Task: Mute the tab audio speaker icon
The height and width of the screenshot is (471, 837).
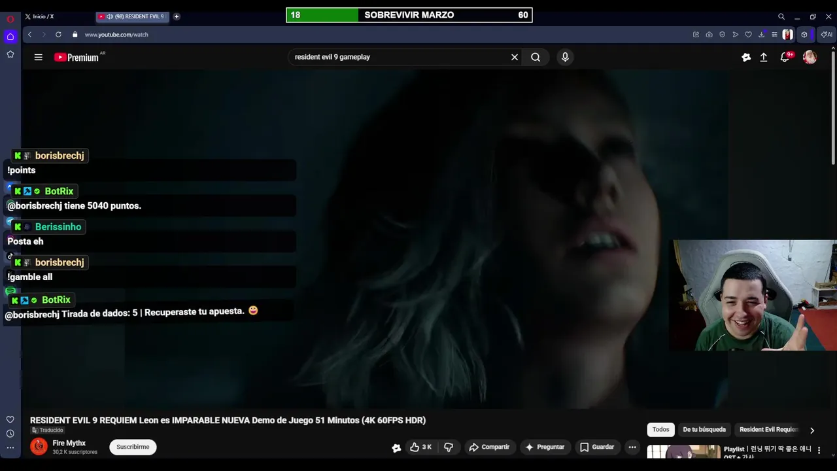Action: pyautogui.click(x=109, y=16)
